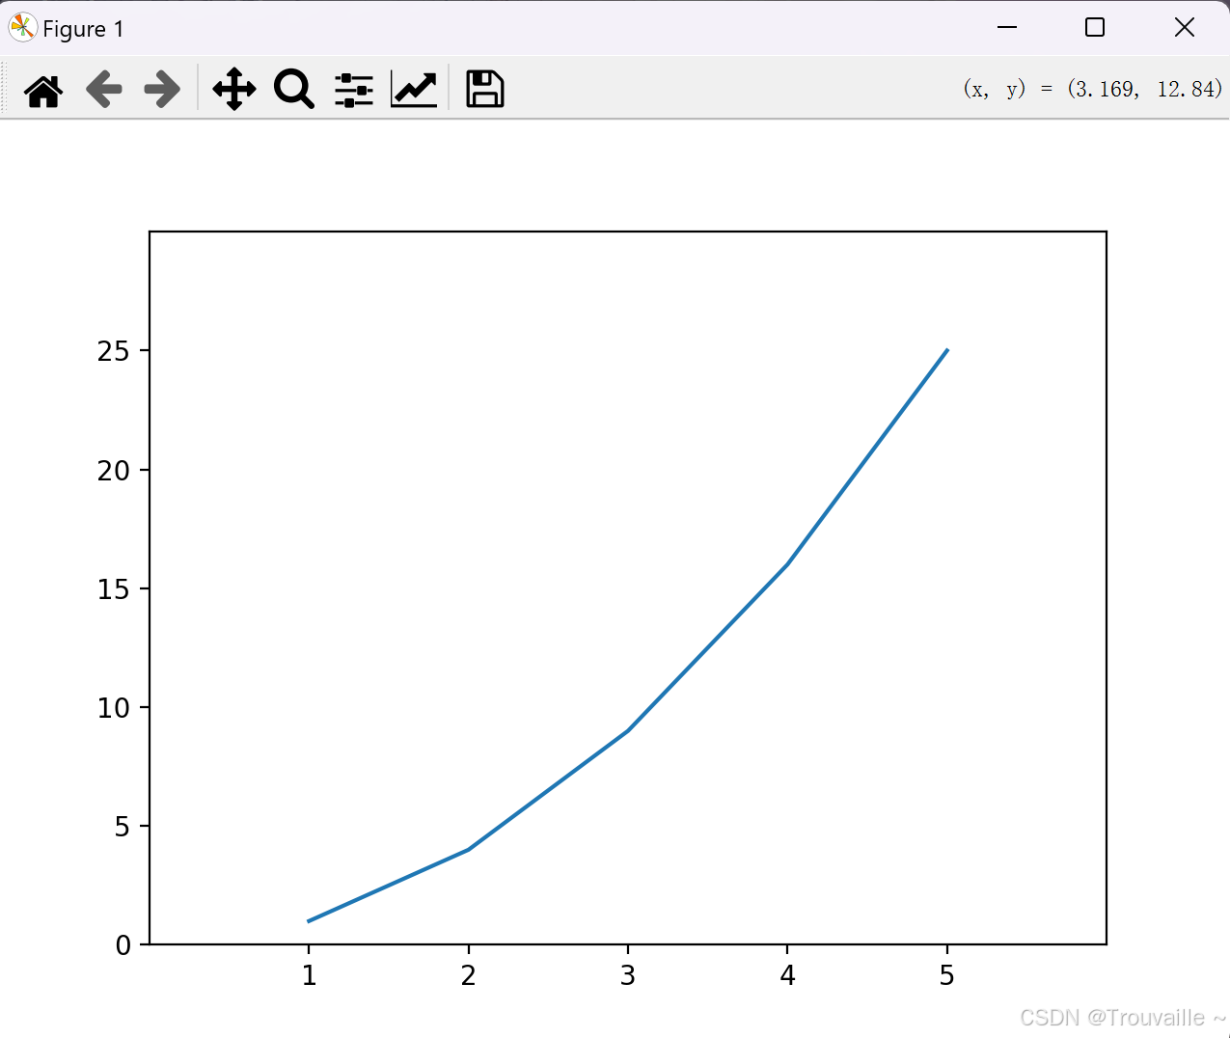Viewport: 1230px width, 1038px height.
Task: Click the matplotlib Figure 1 window icon
Action: pos(22,28)
